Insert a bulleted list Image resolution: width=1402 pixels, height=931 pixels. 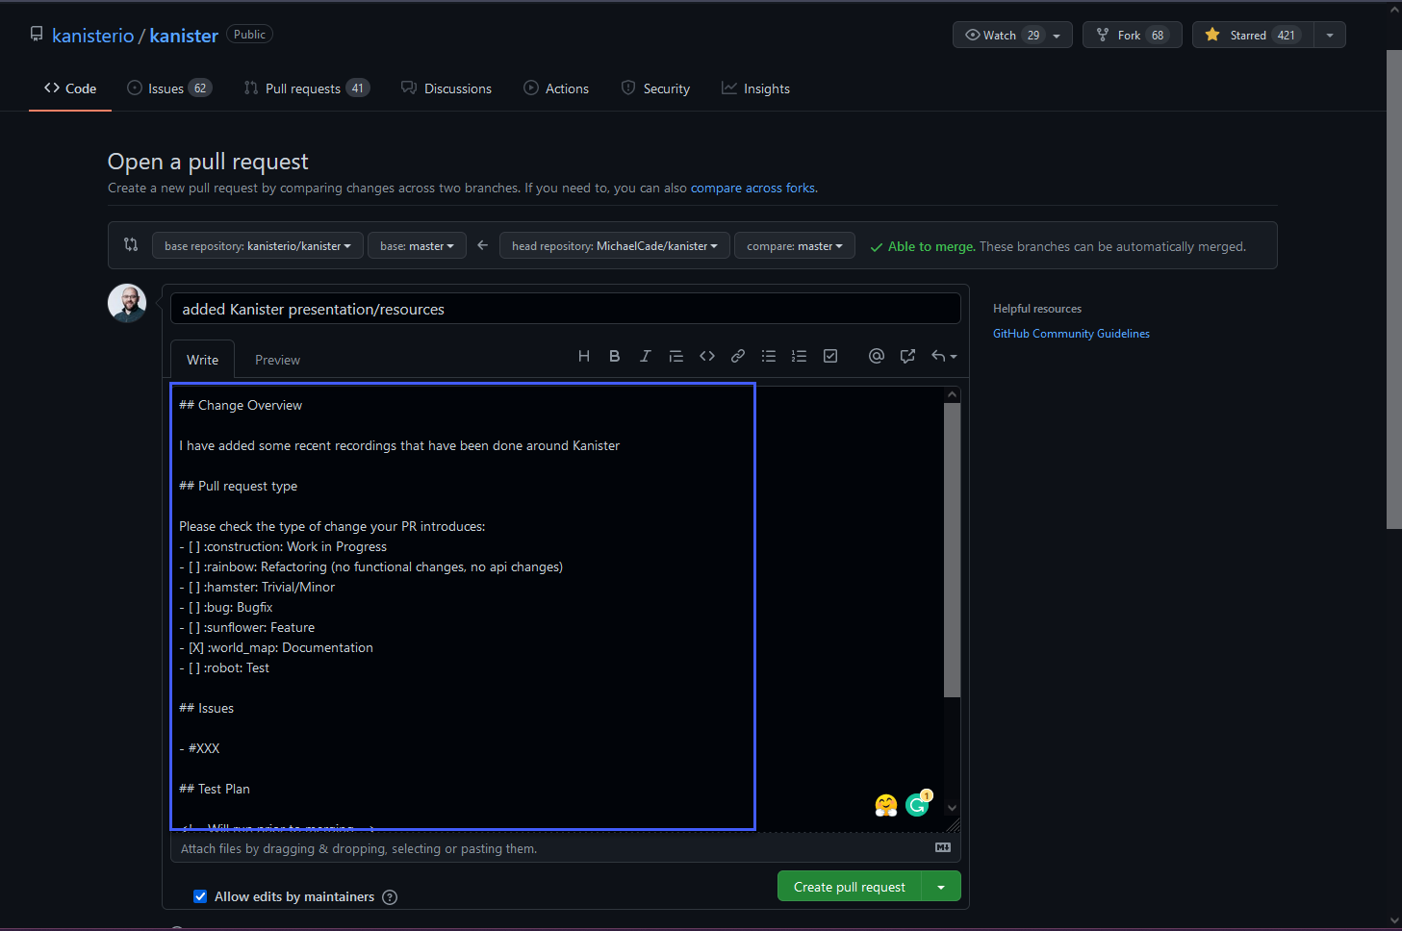(x=769, y=356)
